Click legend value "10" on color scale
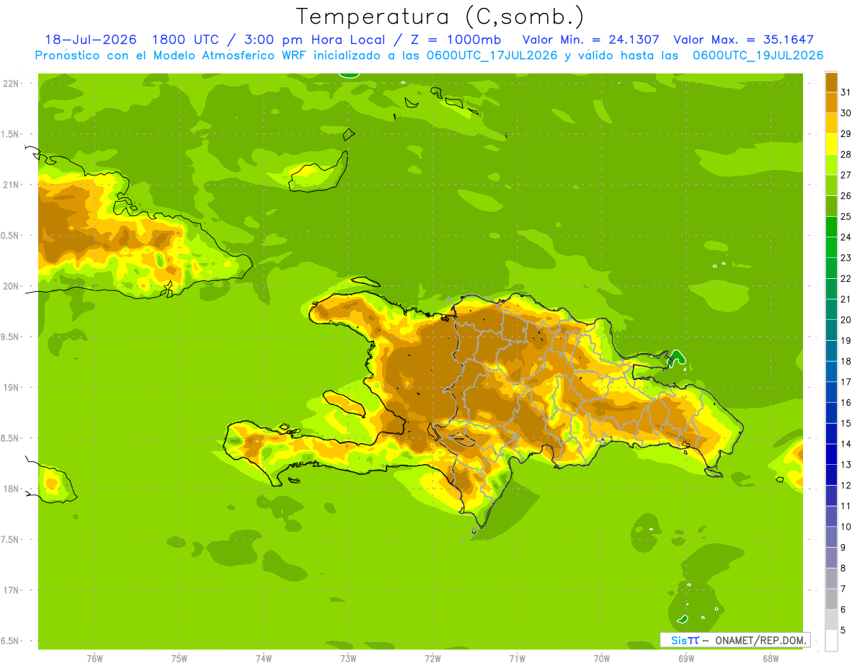Image resolution: width=865 pixels, height=668 pixels. [x=846, y=527]
